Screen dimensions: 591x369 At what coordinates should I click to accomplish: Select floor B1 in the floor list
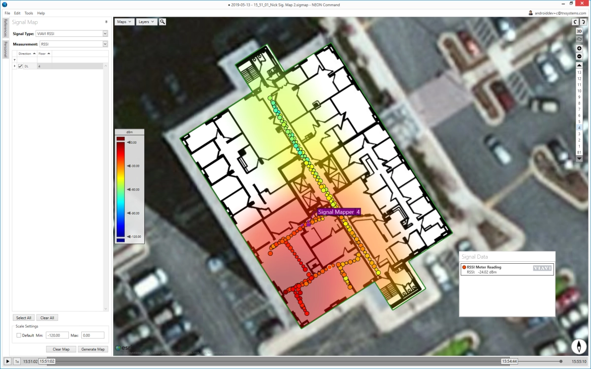coord(579,152)
